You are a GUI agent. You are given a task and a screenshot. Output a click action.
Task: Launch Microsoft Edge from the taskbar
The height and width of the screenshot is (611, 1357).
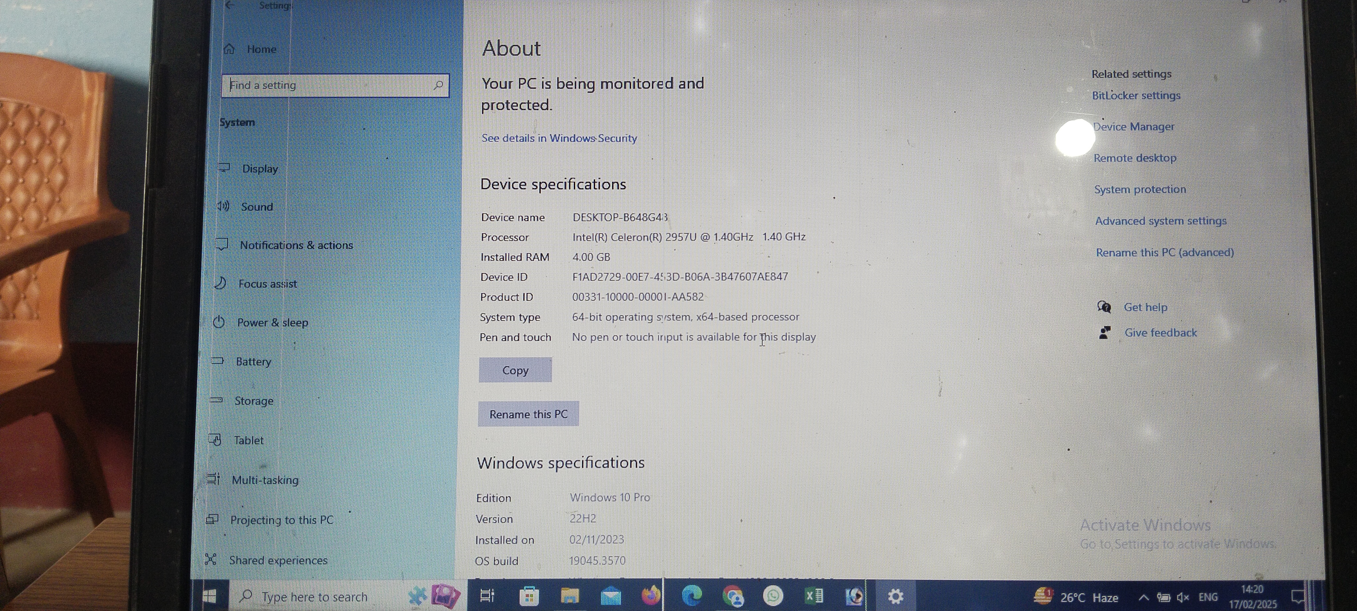(691, 596)
